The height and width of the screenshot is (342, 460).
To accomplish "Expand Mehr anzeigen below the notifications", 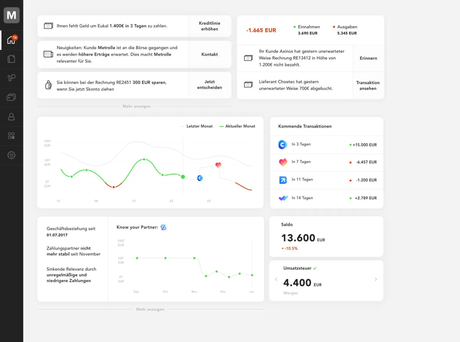I will tap(136, 106).
